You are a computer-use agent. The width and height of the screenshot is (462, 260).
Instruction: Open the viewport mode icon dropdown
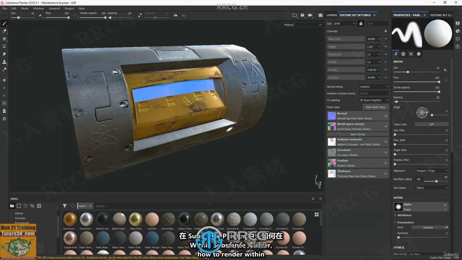[x=295, y=15]
